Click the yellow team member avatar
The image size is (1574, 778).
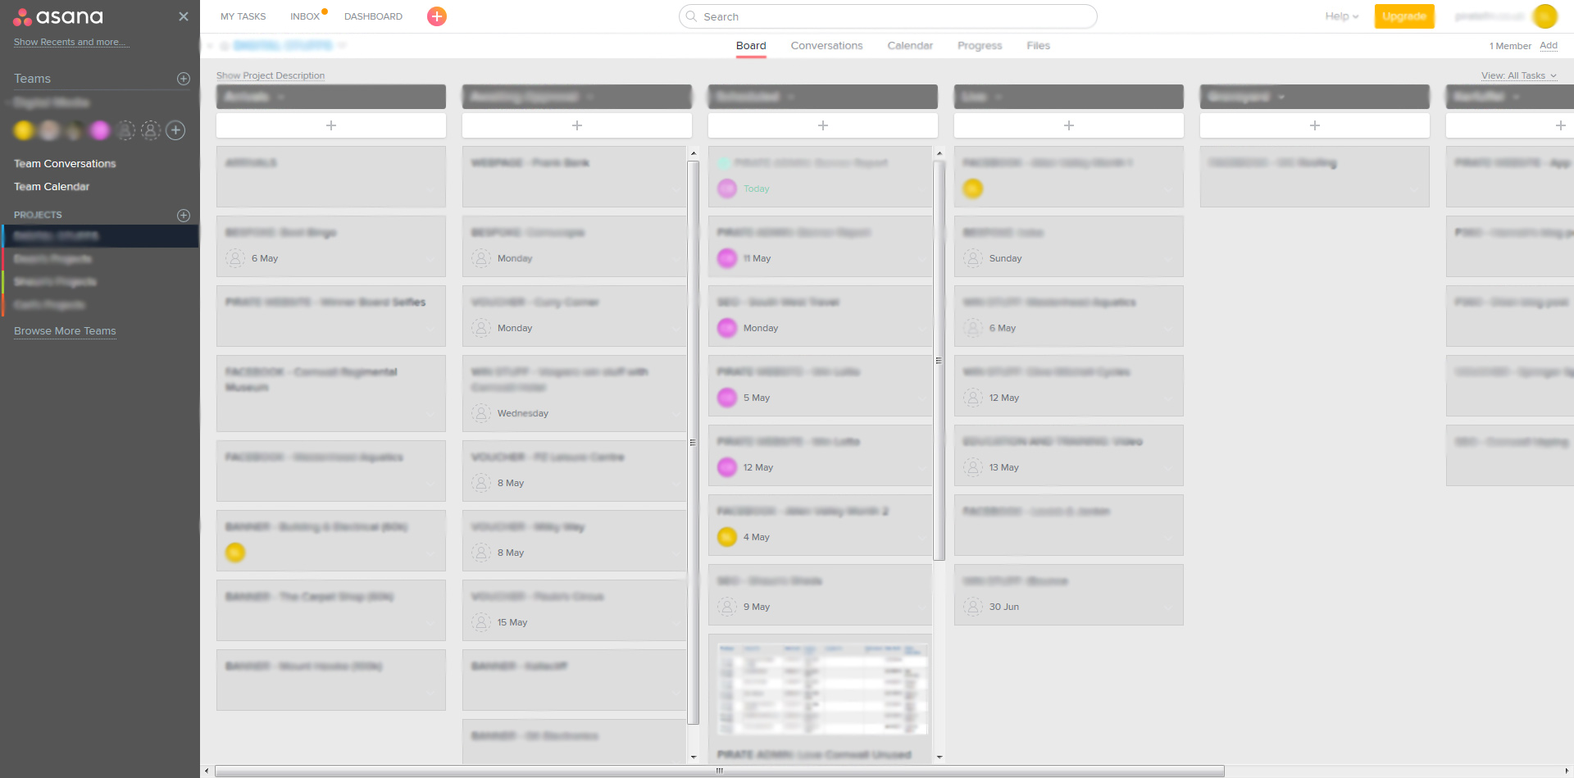point(23,130)
